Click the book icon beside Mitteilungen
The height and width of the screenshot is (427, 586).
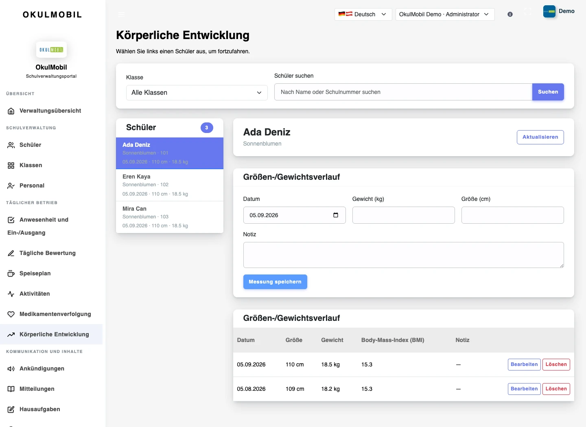click(x=11, y=389)
